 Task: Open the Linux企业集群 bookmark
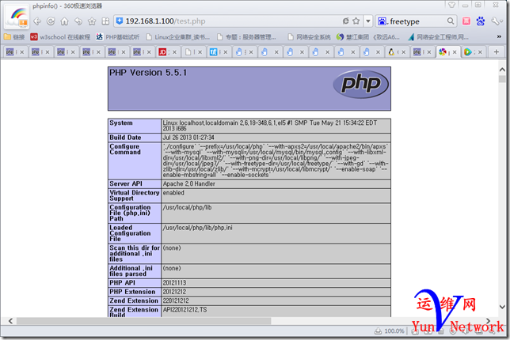pyautogui.click(x=178, y=37)
